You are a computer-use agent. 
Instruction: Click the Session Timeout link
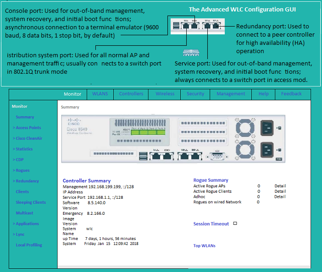click(211, 224)
